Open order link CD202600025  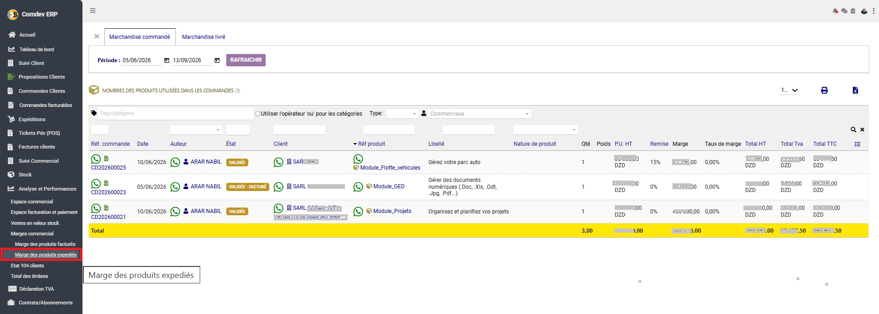click(x=109, y=168)
